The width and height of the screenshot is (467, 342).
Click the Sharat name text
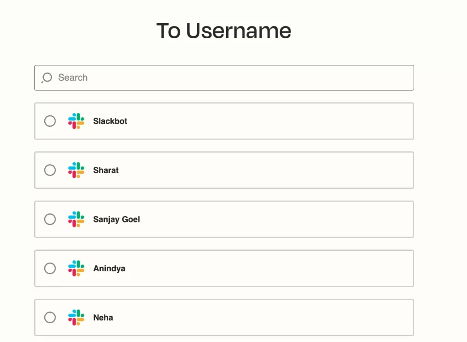(x=106, y=171)
